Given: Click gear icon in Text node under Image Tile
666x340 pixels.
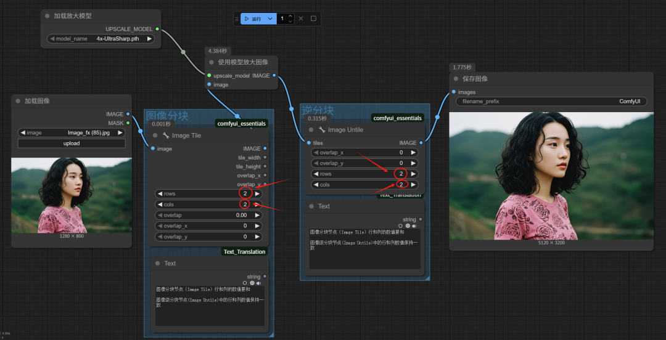Looking at the screenshot, I should (x=252, y=283).
